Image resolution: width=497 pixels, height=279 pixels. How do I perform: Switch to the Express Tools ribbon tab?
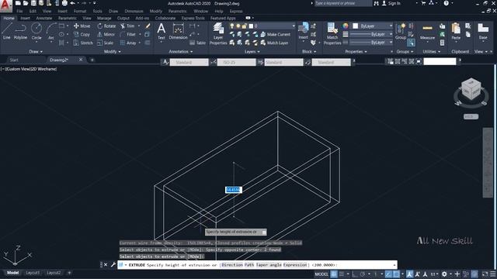tap(193, 19)
